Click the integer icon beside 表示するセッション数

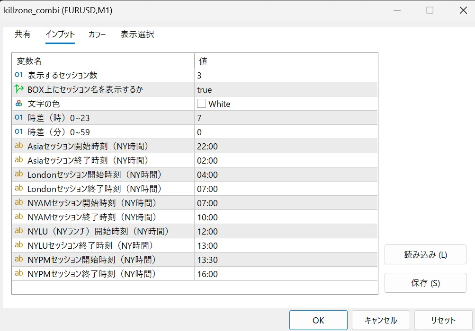click(19, 75)
